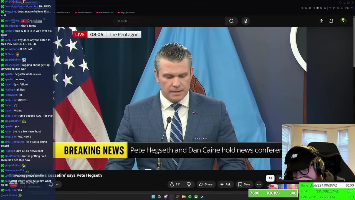The height and width of the screenshot is (200, 355).
Task: Open 'Wireless Festival c...' bookmark
Action: (84, 12)
